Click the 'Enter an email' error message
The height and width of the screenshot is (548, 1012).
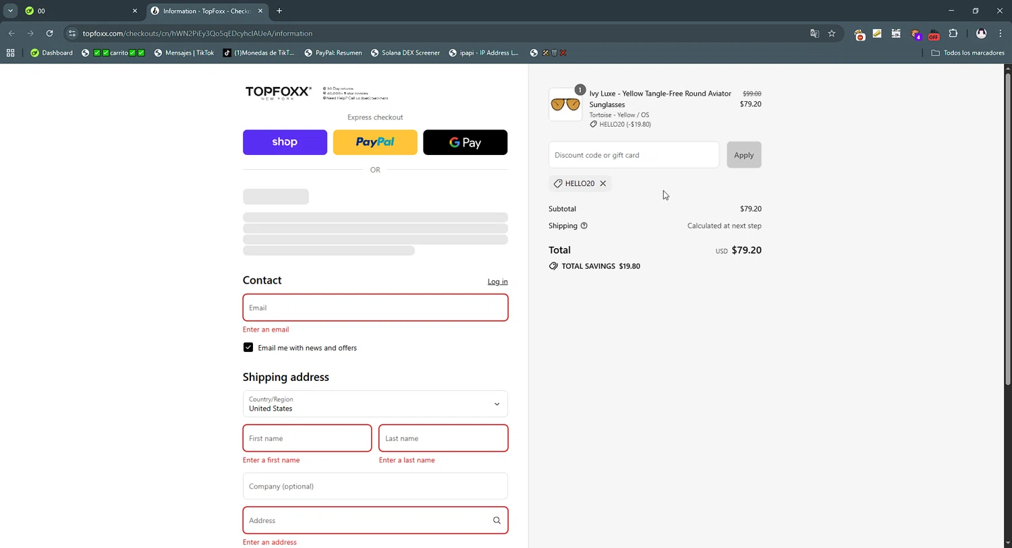coord(266,330)
